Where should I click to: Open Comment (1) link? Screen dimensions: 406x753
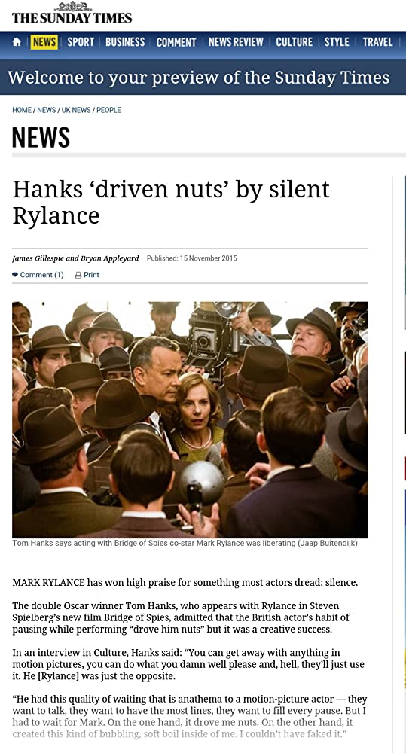click(41, 275)
